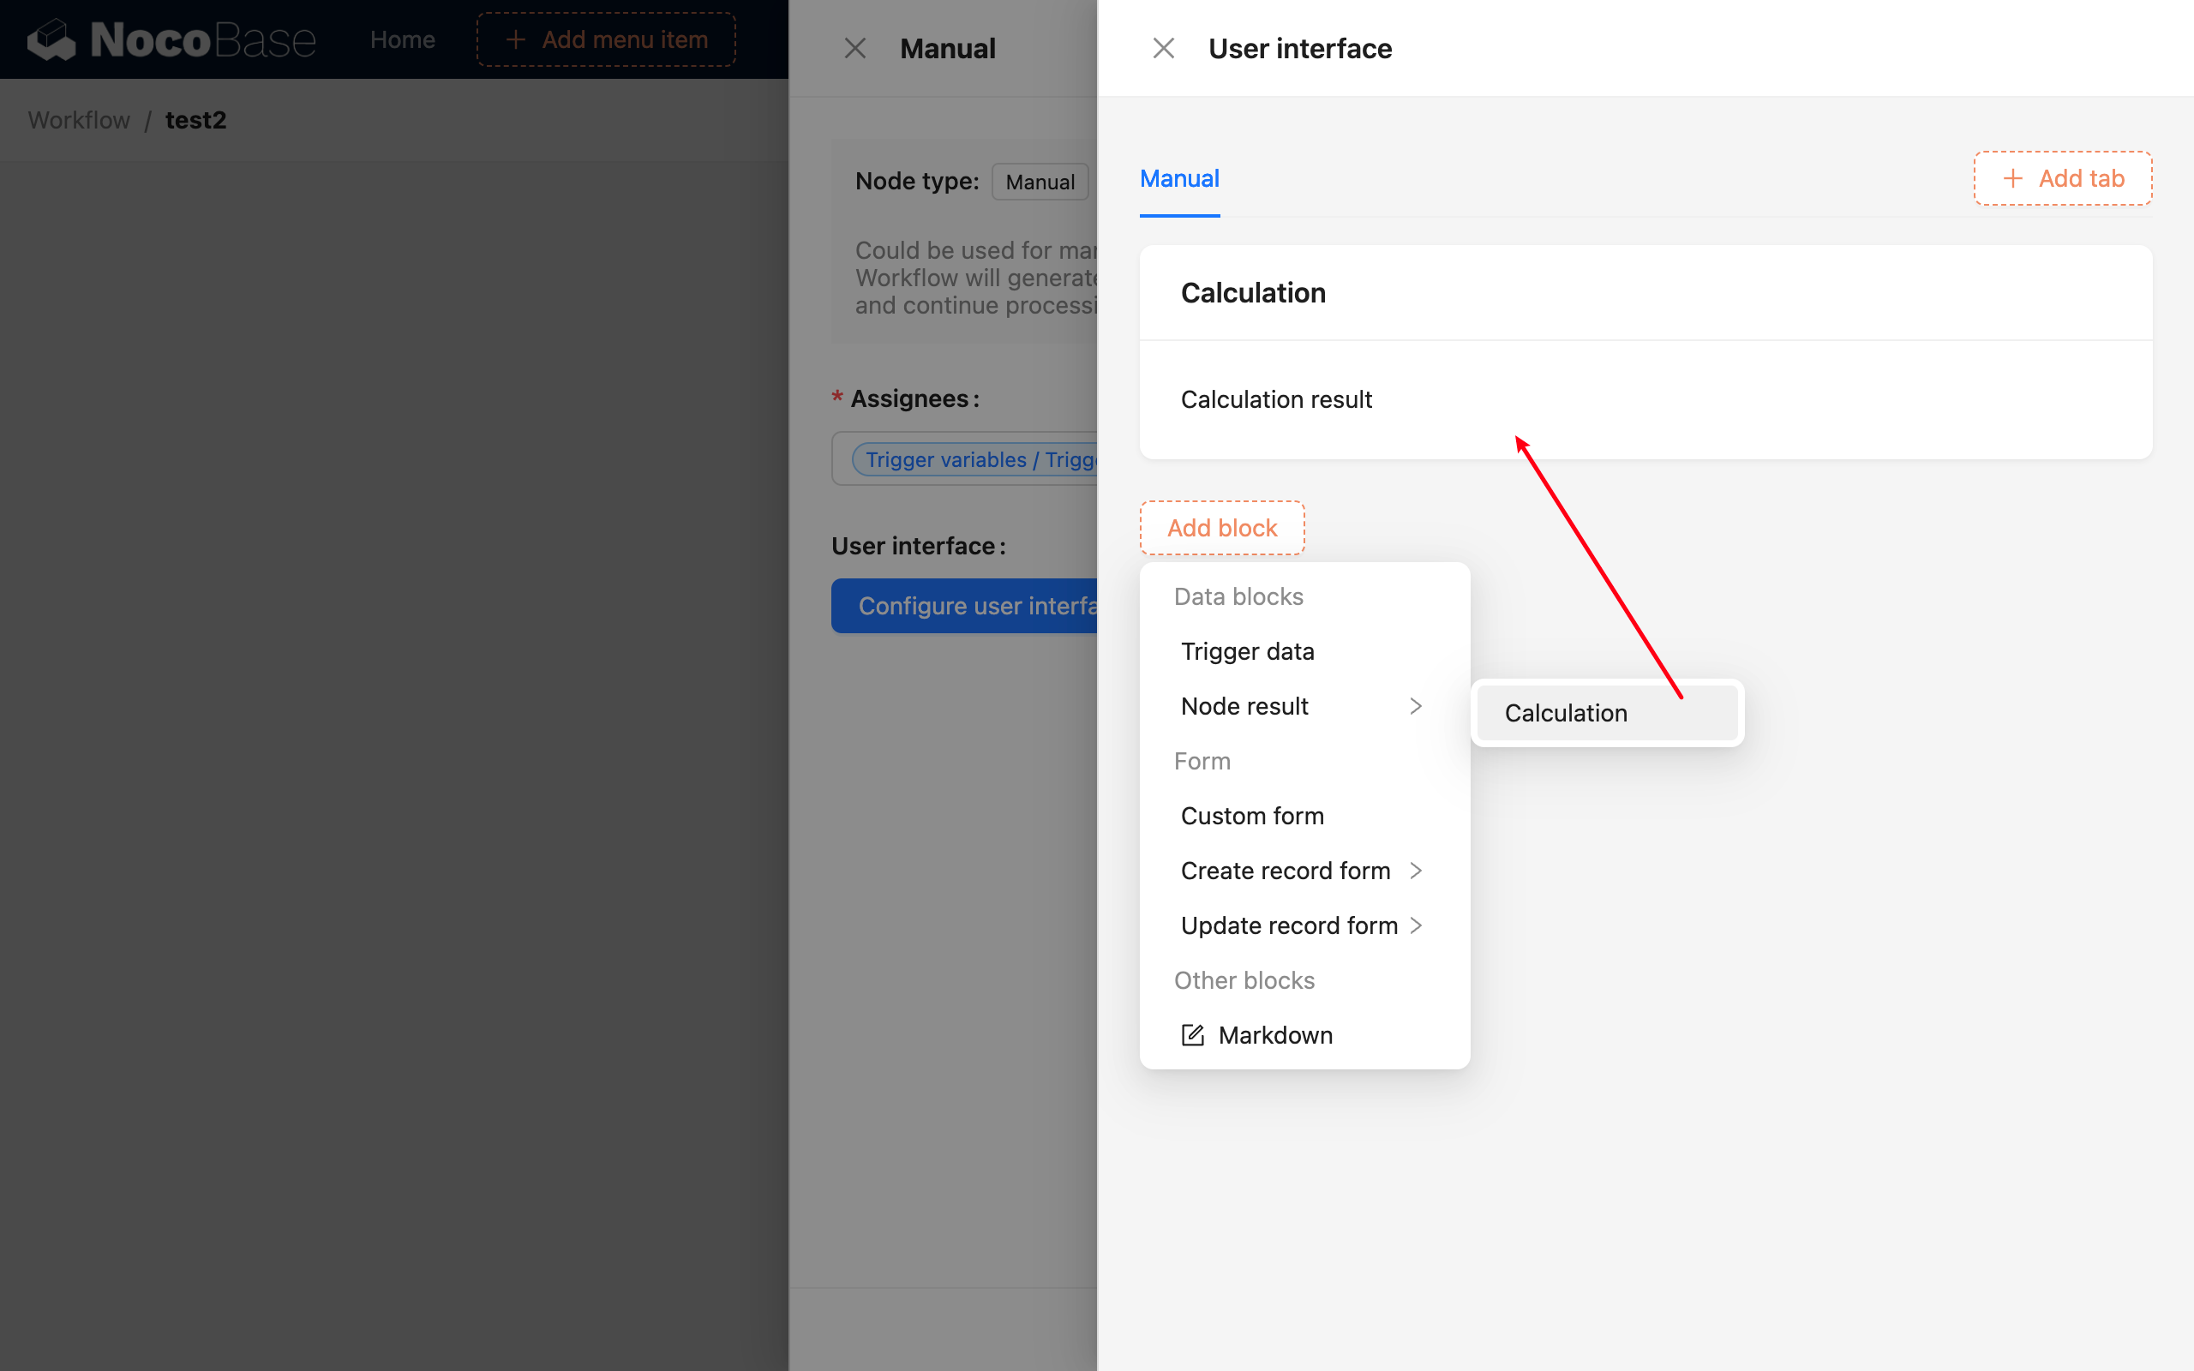Screen dimensions: 2194x1371
Task: Click the Add block button
Action: click(1221, 527)
